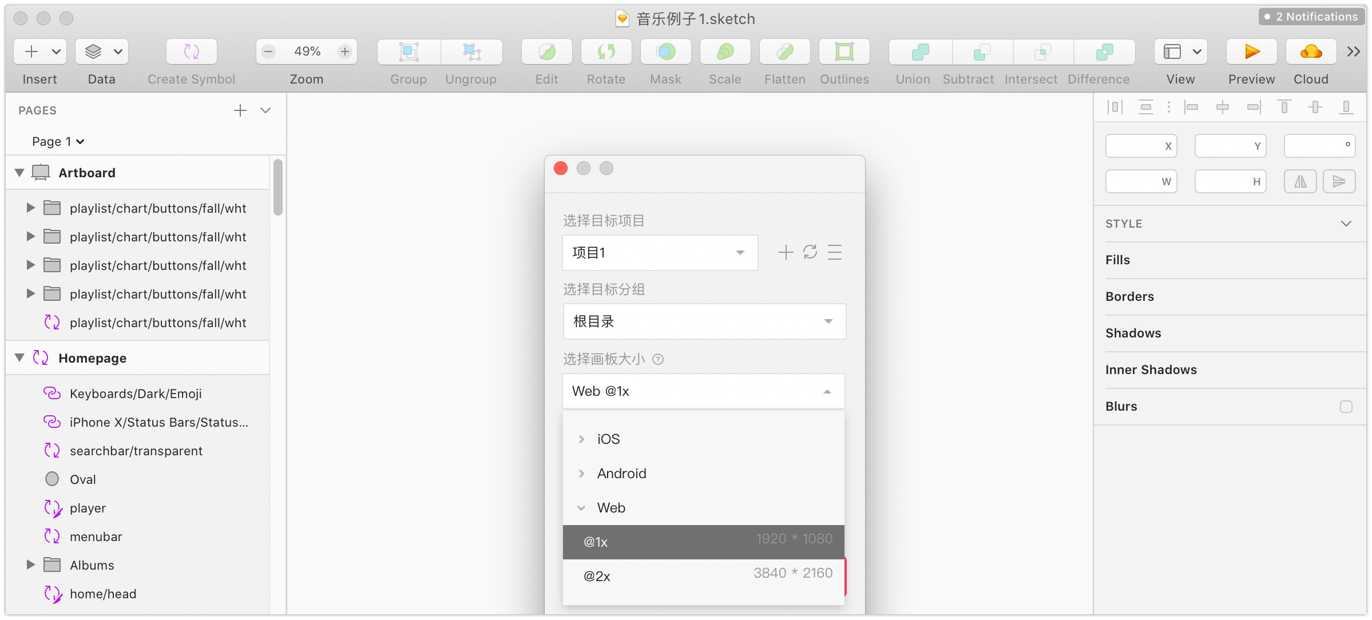Open the 根目录 group dropdown
The width and height of the screenshot is (1372, 620).
pyautogui.click(x=704, y=321)
